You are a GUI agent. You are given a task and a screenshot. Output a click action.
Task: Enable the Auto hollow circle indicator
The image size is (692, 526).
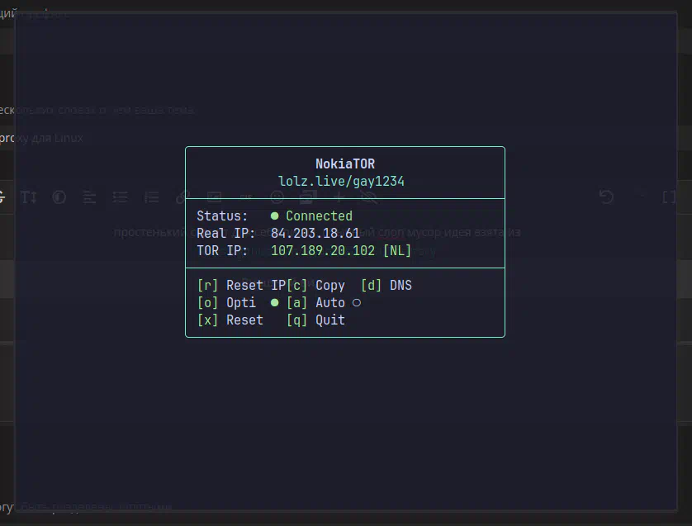[x=357, y=303]
